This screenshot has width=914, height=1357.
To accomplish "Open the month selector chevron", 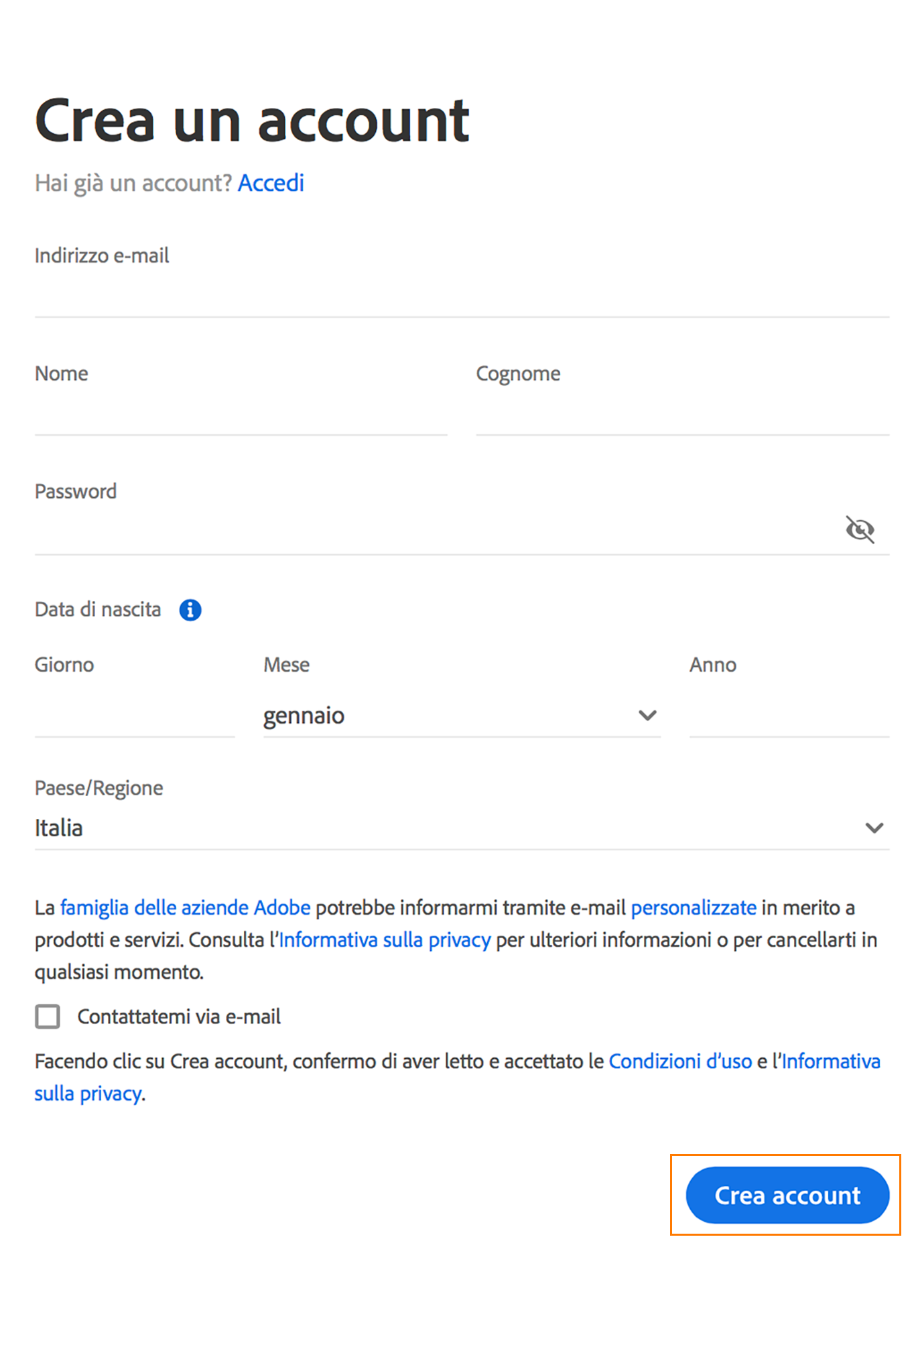I will [x=647, y=715].
